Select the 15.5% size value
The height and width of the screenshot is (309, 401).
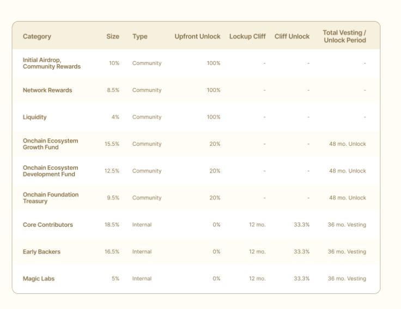click(x=112, y=144)
